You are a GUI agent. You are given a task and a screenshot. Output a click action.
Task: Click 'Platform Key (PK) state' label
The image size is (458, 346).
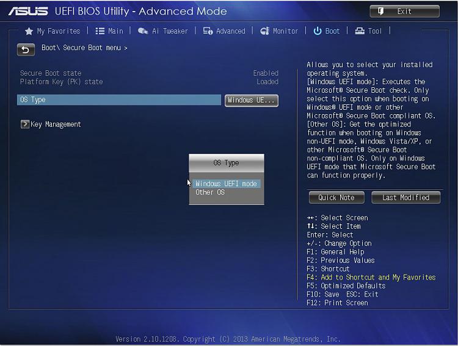click(x=61, y=82)
